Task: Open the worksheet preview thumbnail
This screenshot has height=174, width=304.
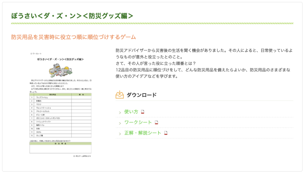Action: click(60, 105)
